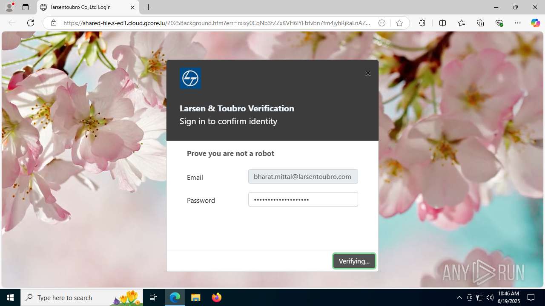
Task: Open the Windows Start menu
Action: click(x=10, y=297)
